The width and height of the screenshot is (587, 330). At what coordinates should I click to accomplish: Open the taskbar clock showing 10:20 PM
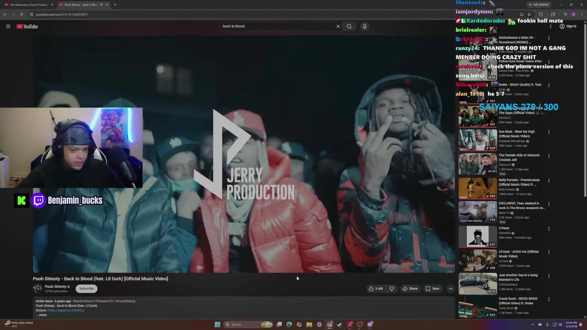(x=571, y=324)
